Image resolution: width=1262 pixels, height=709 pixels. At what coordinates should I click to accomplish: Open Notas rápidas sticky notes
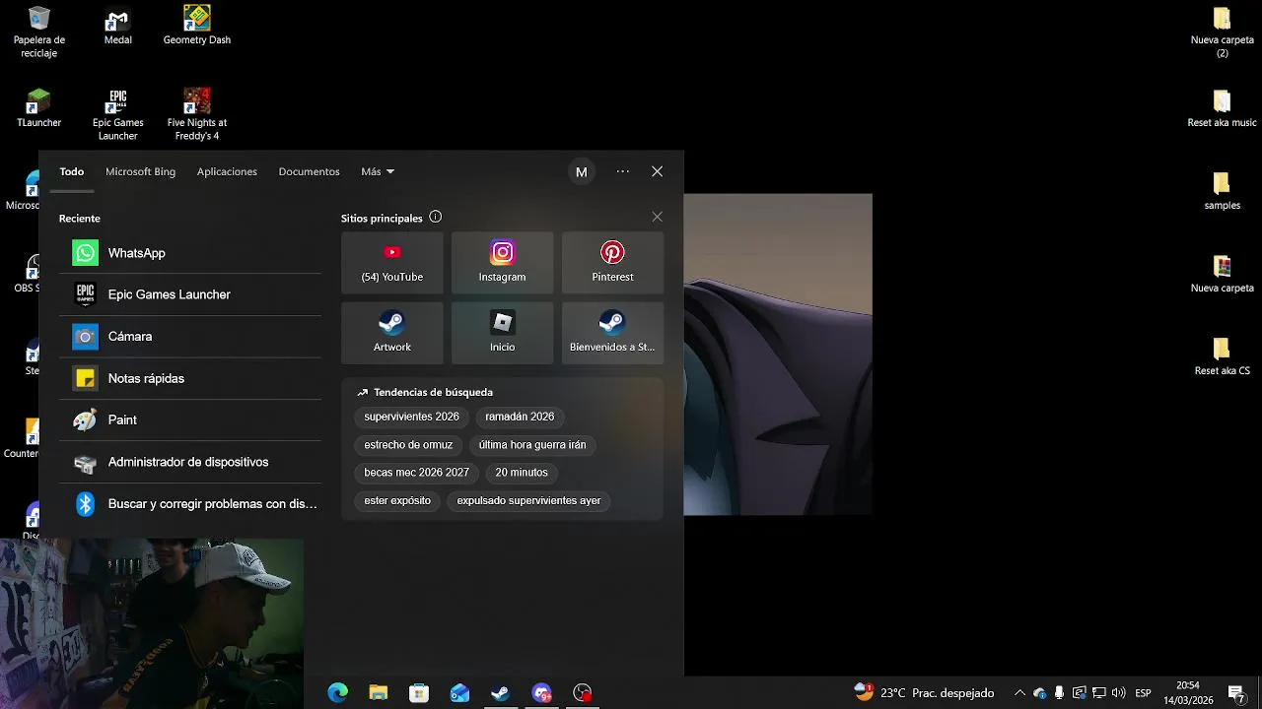(x=190, y=378)
